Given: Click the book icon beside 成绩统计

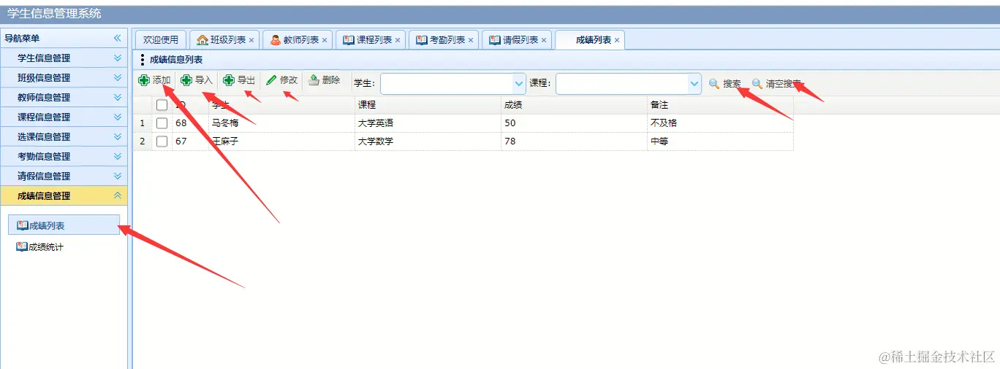Looking at the screenshot, I should coord(22,247).
